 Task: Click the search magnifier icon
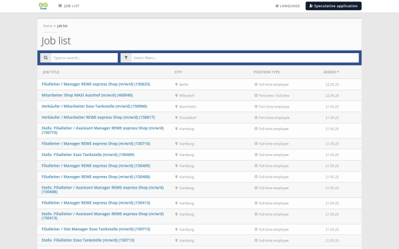tap(45, 58)
